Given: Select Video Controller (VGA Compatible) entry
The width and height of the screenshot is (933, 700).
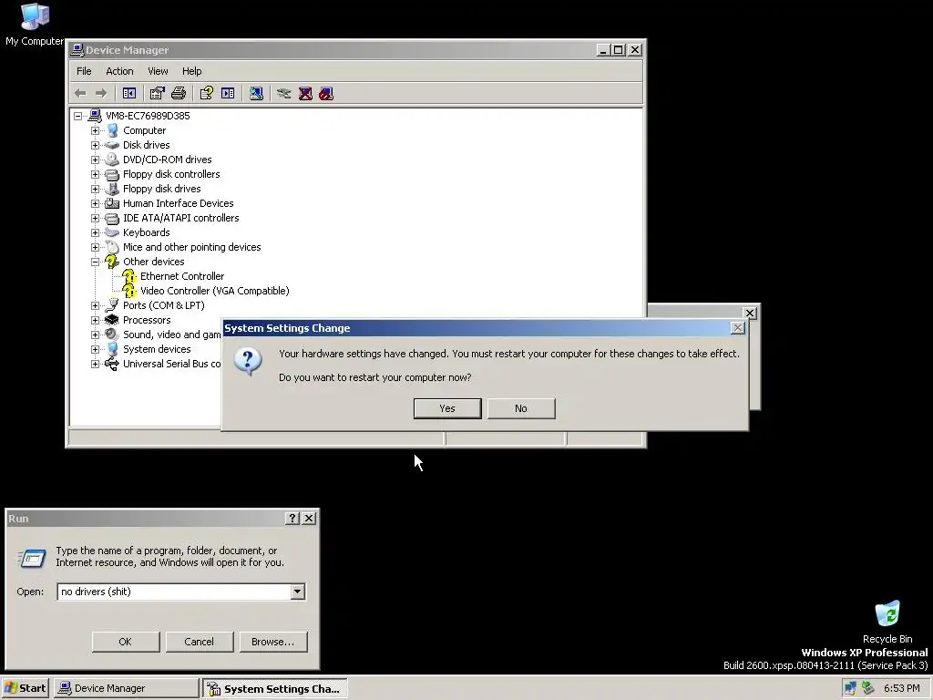Looking at the screenshot, I should tap(215, 291).
